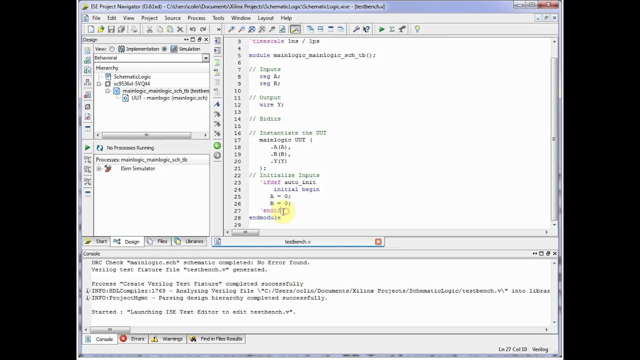
Task: Click the telescope toolbar icon
Action: pos(402,29)
